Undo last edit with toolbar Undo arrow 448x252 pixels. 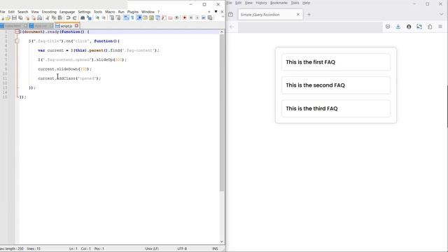coord(68,17)
